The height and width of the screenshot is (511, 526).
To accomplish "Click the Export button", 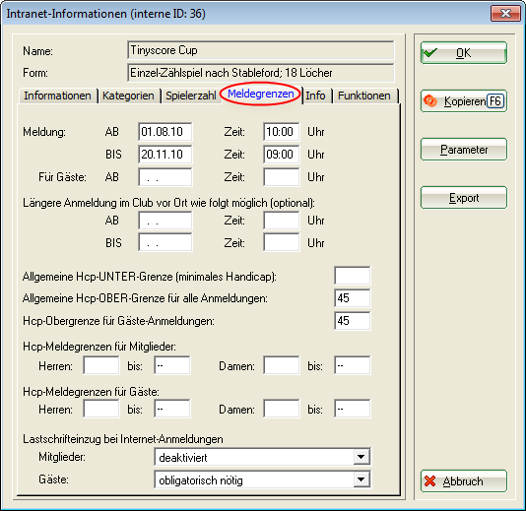I will click(464, 198).
